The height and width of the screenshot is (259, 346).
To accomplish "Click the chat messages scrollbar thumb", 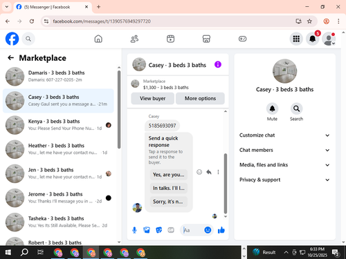I will pos(226,183).
